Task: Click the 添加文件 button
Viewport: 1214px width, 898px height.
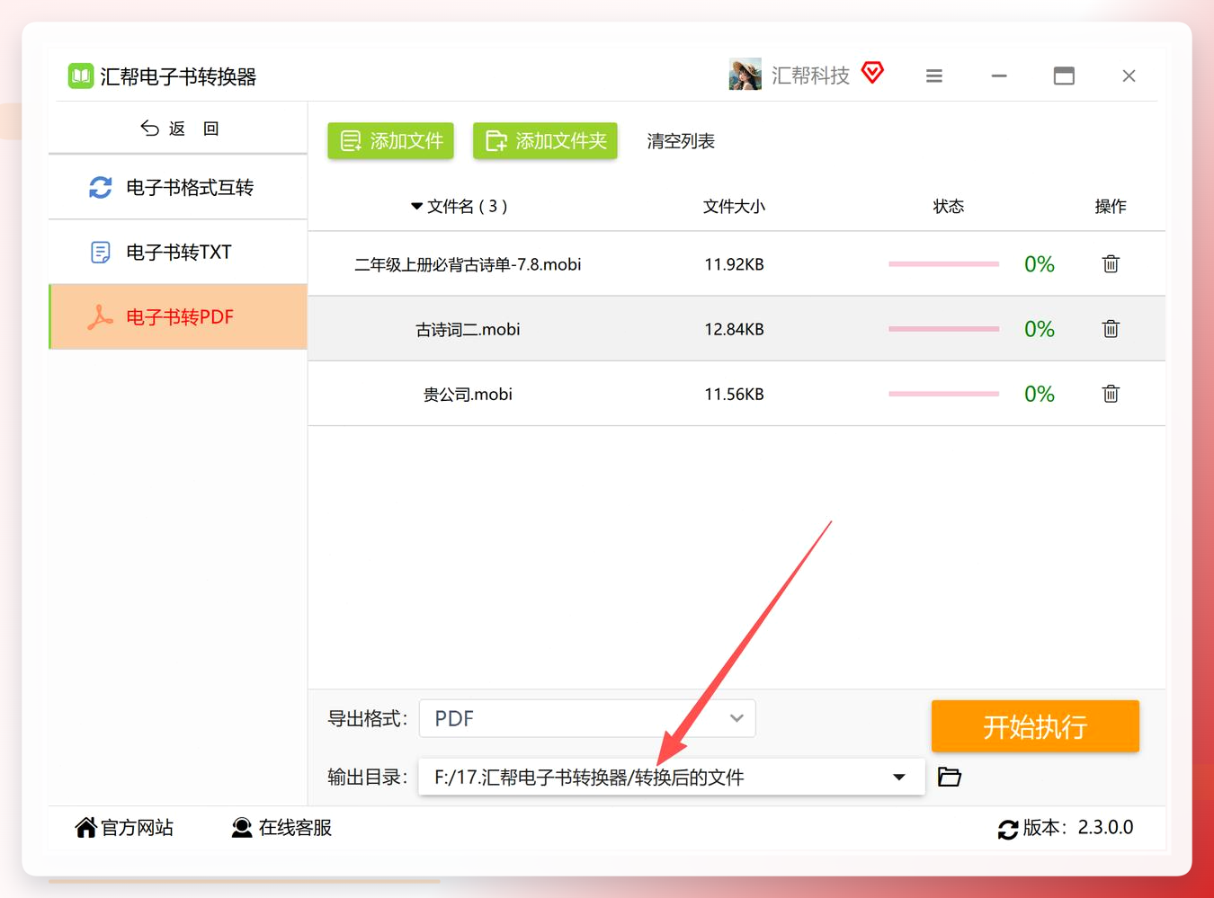Action: point(390,141)
